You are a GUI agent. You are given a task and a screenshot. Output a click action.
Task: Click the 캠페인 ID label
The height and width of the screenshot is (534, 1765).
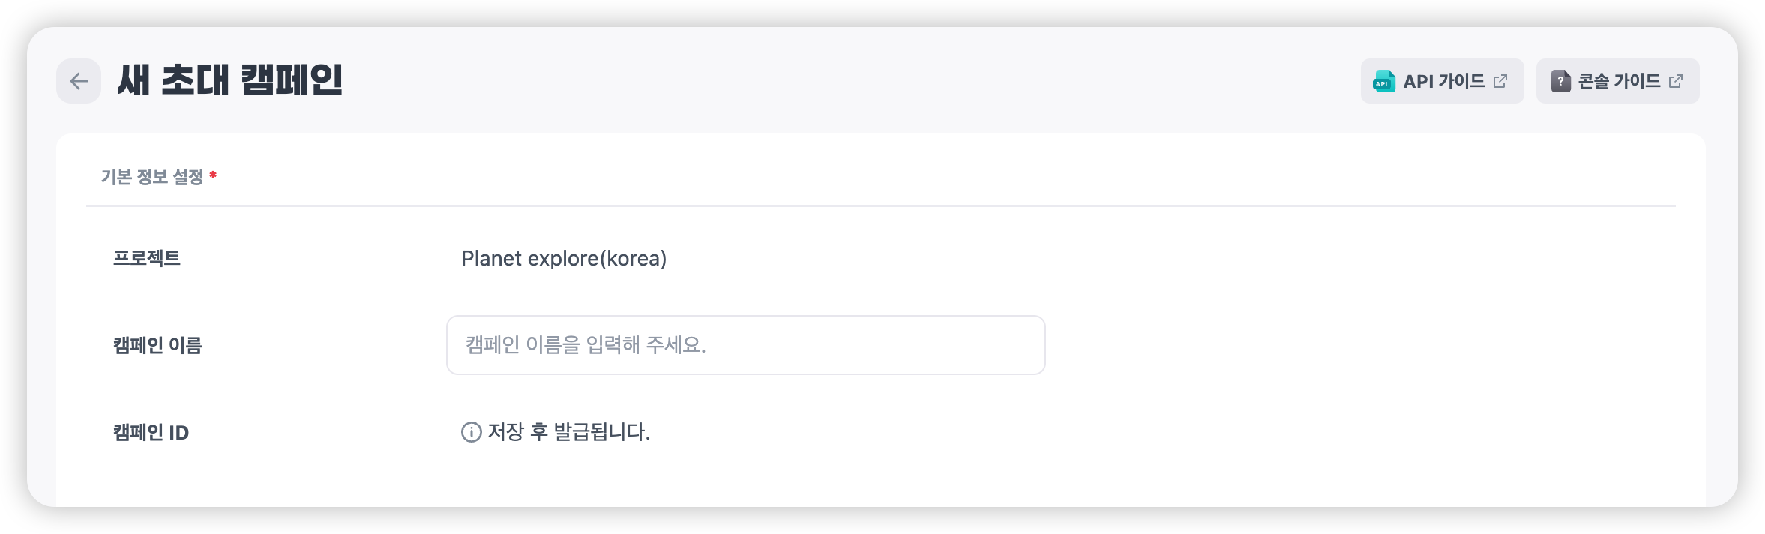tap(151, 433)
